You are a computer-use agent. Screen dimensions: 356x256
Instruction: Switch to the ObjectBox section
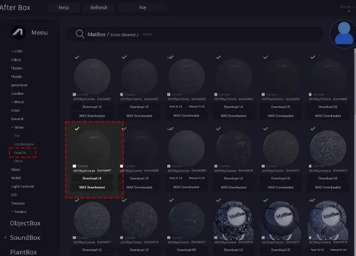[26, 223]
